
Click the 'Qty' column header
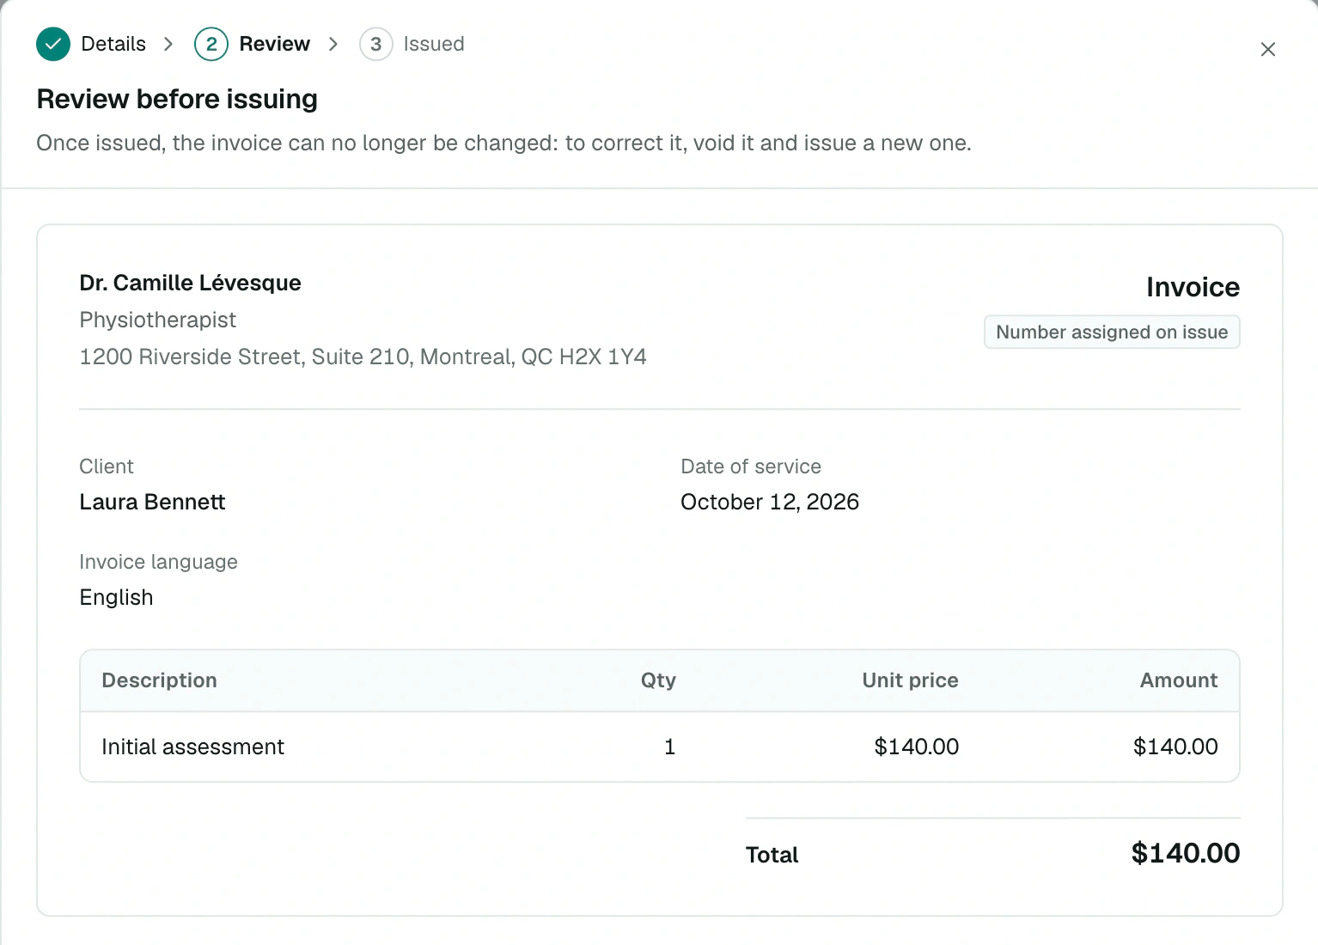tap(658, 680)
